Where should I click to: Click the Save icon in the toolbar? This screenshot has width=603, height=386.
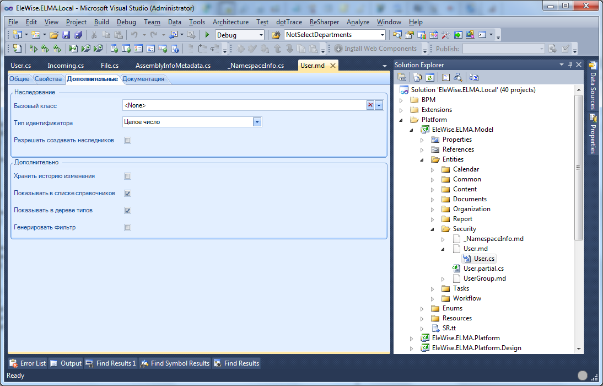click(66, 35)
